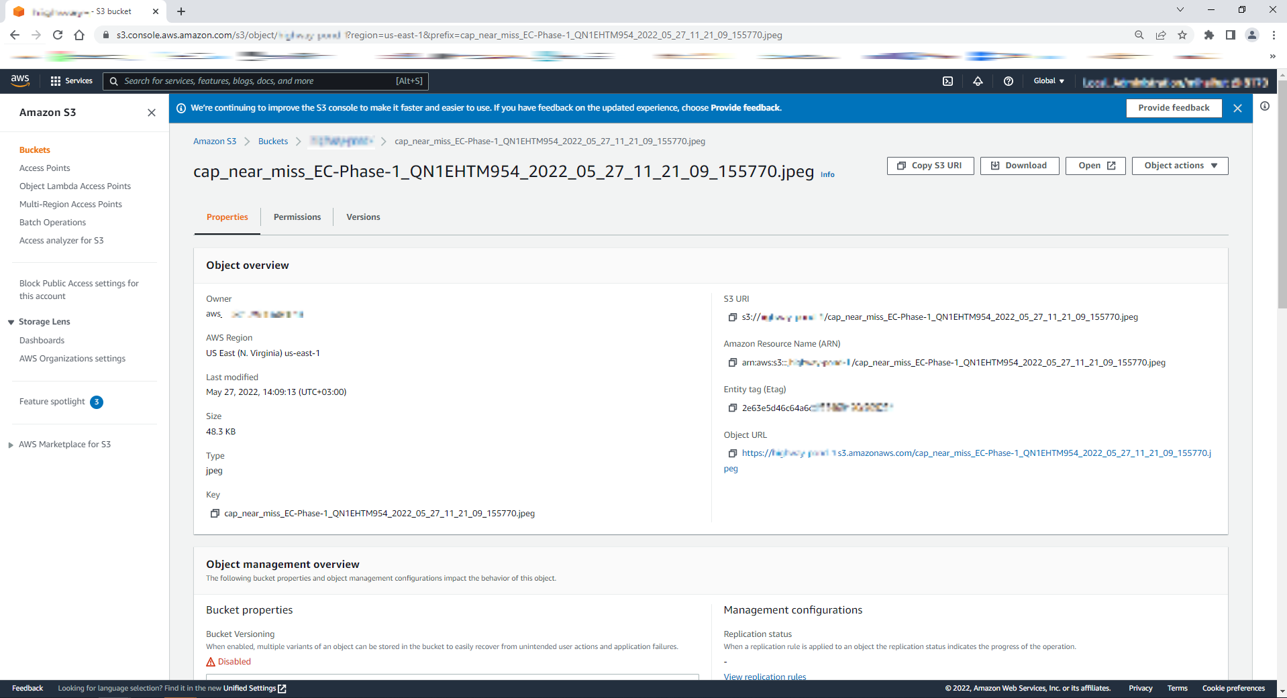Viewport: 1287px width, 698px height.
Task: Open AWS Organizations settings
Action: click(x=72, y=359)
